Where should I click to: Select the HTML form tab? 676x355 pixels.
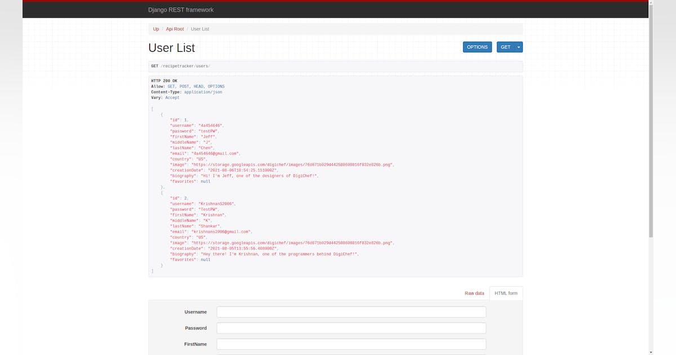point(506,293)
